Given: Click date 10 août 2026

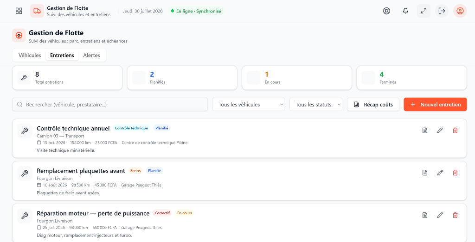Looking at the screenshot, I should (55, 185).
